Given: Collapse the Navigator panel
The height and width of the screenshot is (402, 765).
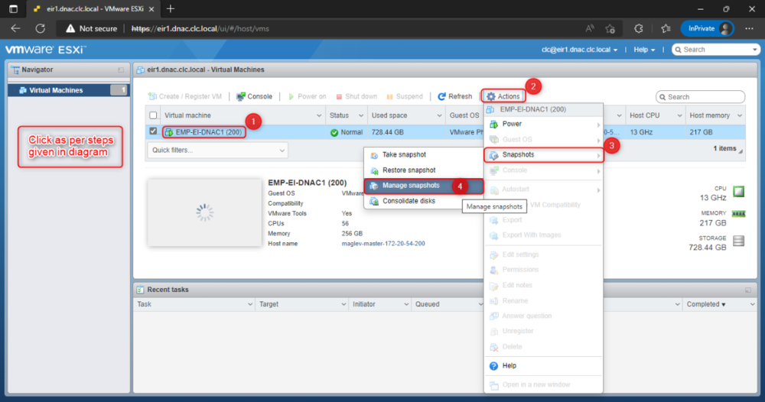Looking at the screenshot, I should pyautogui.click(x=121, y=70).
